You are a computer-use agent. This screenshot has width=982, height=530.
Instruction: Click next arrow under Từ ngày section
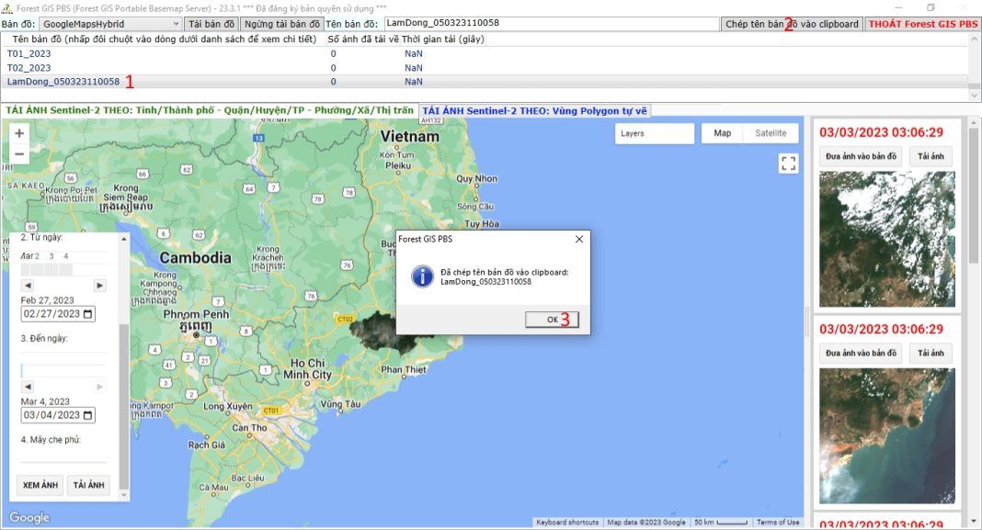click(x=99, y=284)
